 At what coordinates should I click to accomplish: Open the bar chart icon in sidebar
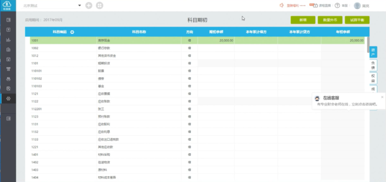point(9,39)
